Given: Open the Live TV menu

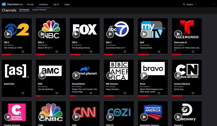Looking at the screenshot, I should pos(56,5).
